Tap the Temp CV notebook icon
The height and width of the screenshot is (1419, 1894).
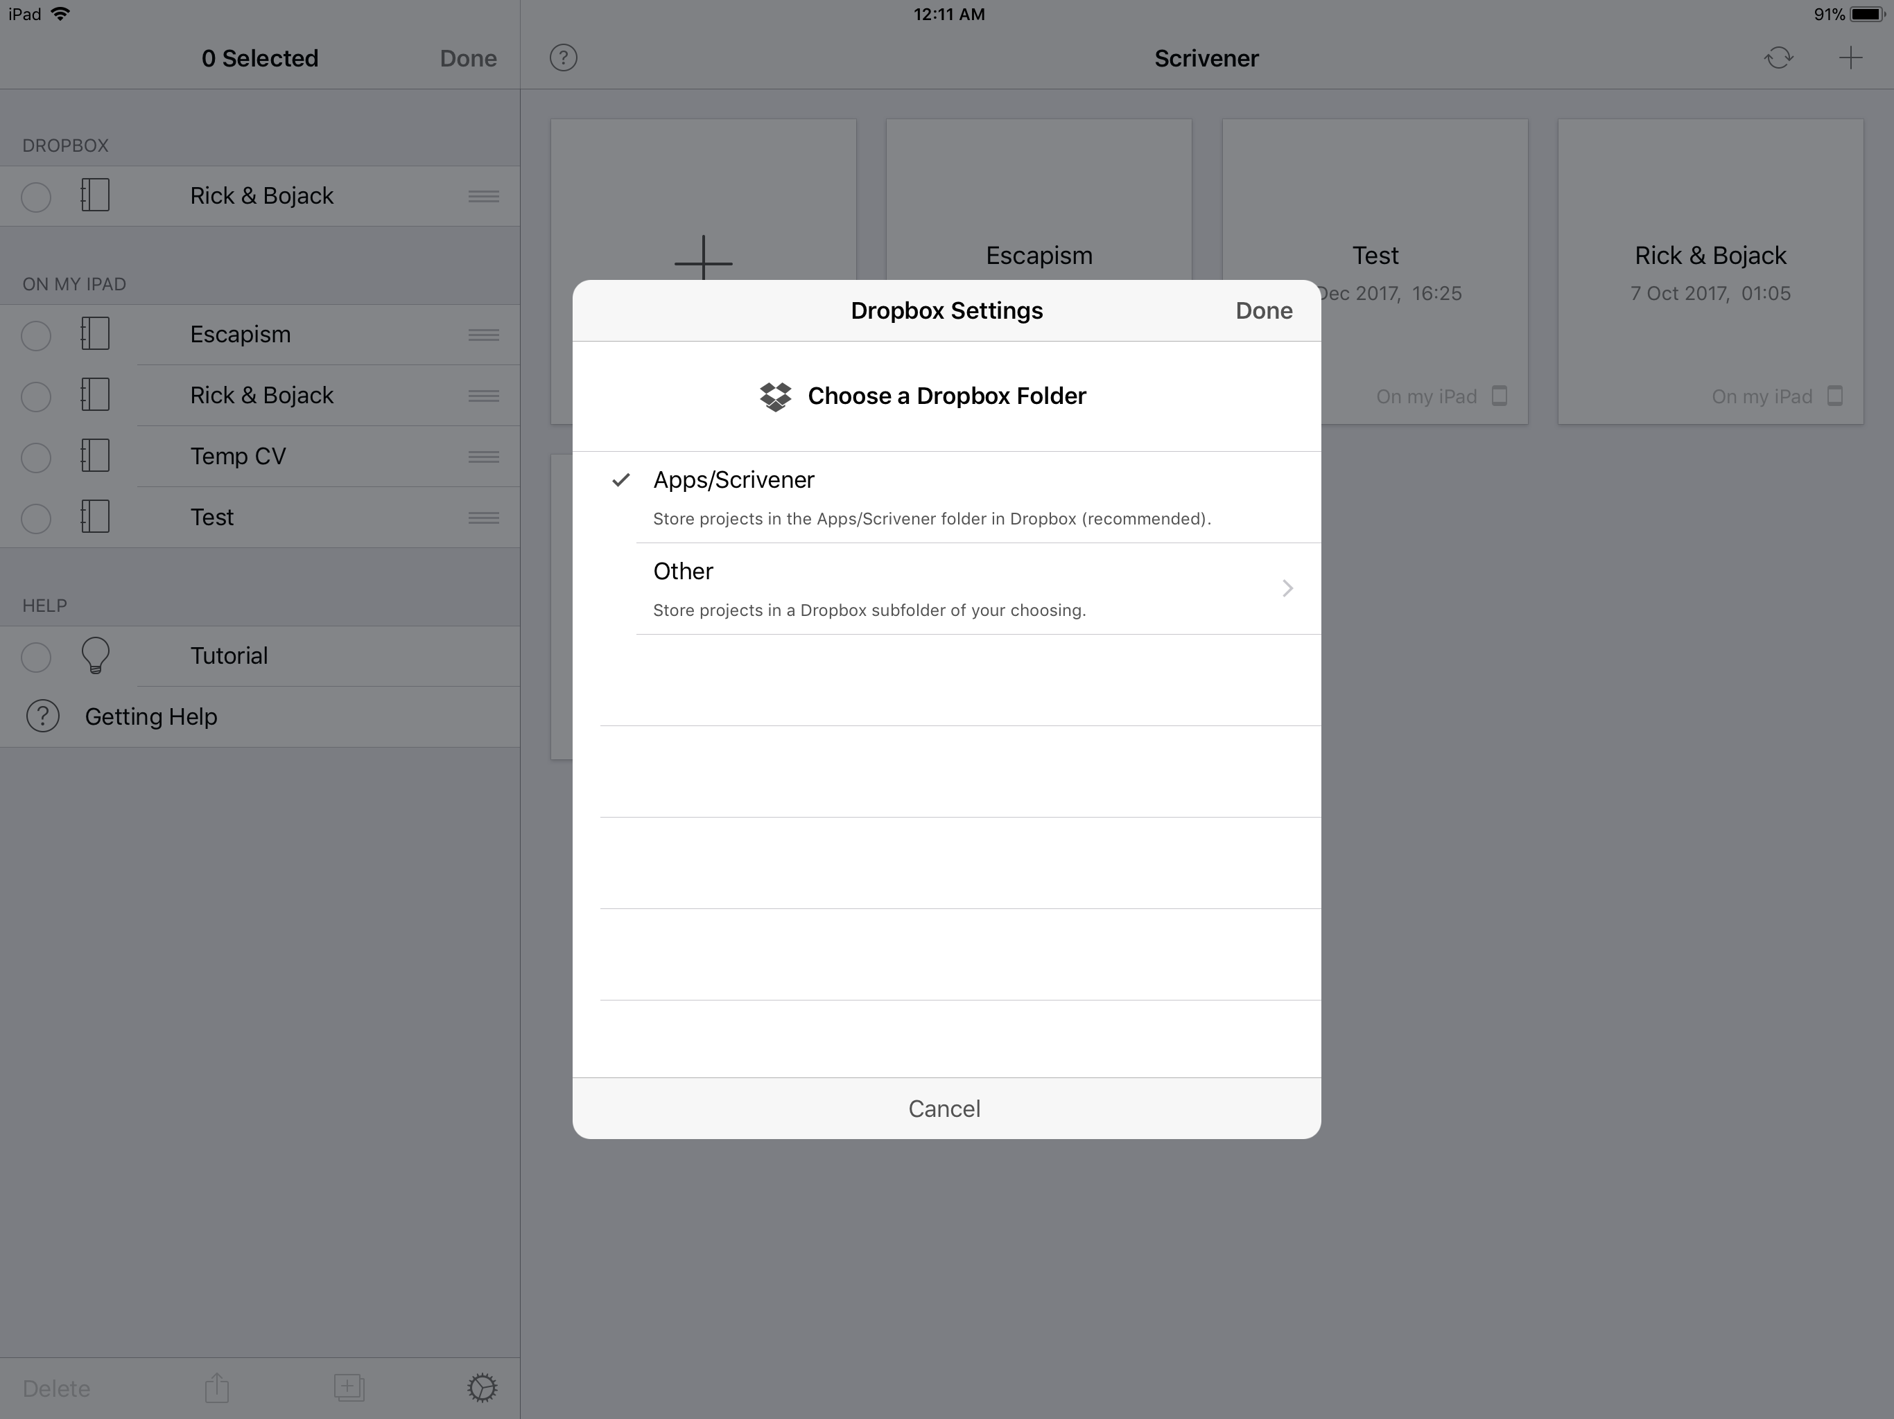[x=95, y=455]
